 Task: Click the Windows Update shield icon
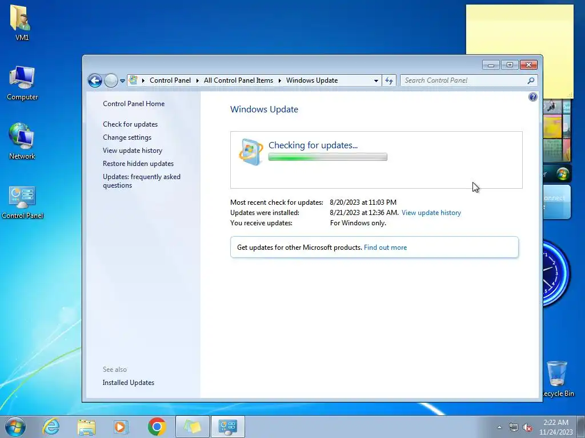point(251,152)
